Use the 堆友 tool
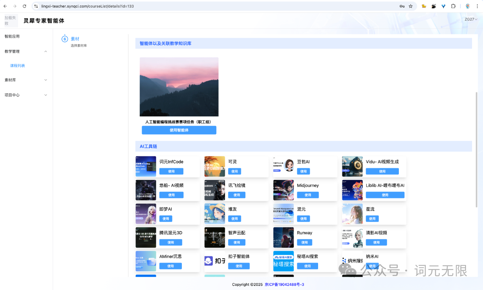The height and width of the screenshot is (290, 483). pos(235,219)
